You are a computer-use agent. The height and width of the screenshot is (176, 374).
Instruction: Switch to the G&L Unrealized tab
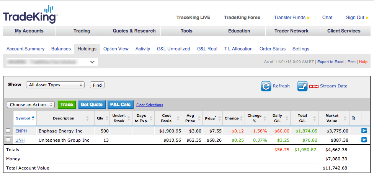[x=173, y=49]
